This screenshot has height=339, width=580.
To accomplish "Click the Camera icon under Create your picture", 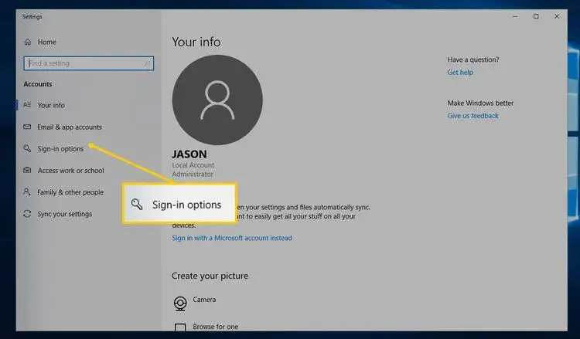I will tap(180, 302).
